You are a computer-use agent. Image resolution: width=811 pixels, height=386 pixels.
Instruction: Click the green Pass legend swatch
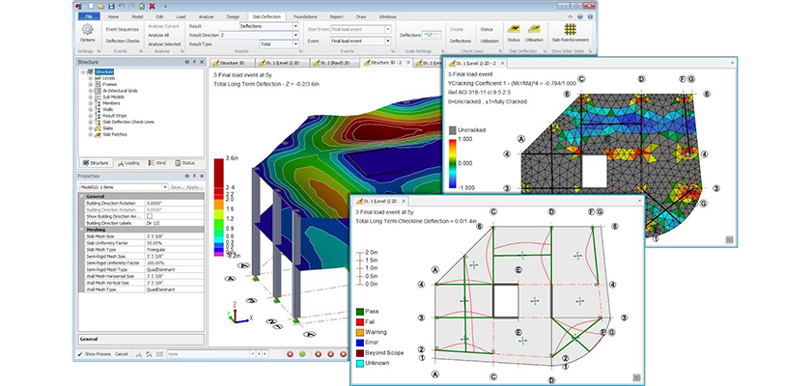pyautogui.click(x=359, y=312)
